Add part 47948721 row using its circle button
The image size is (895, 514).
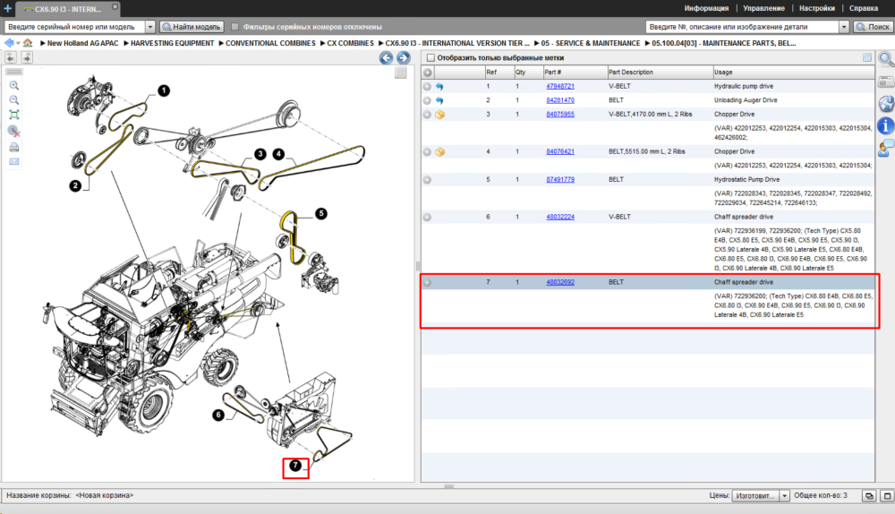coord(427,87)
